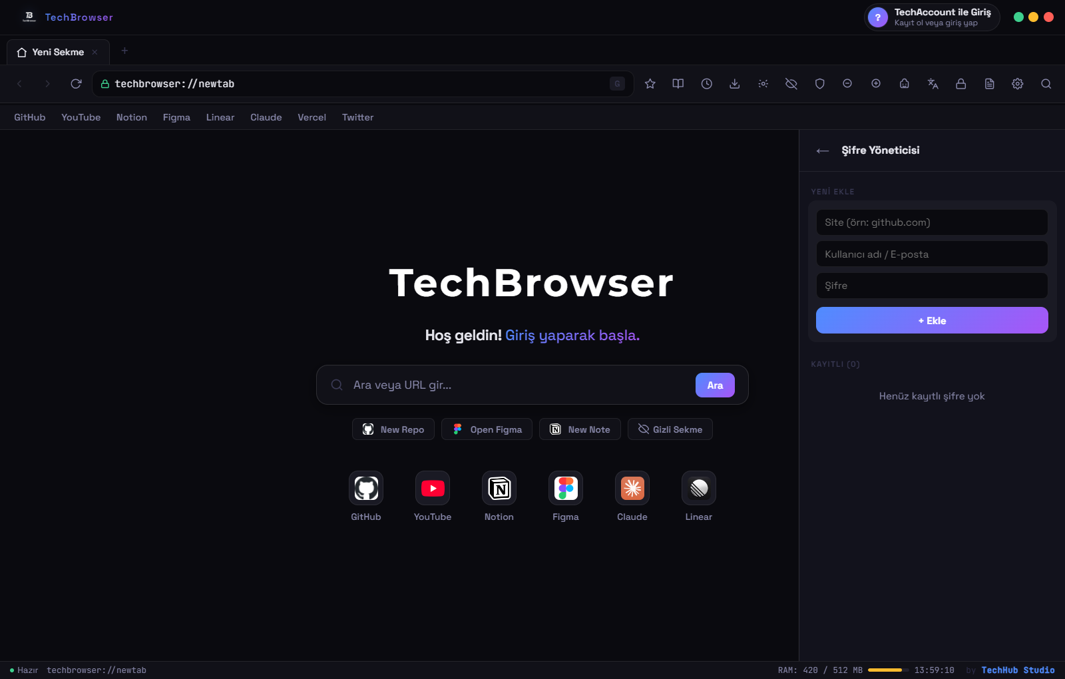Image resolution: width=1065 pixels, height=679 pixels.
Task: Click the password manager lock icon
Action: coord(961,84)
